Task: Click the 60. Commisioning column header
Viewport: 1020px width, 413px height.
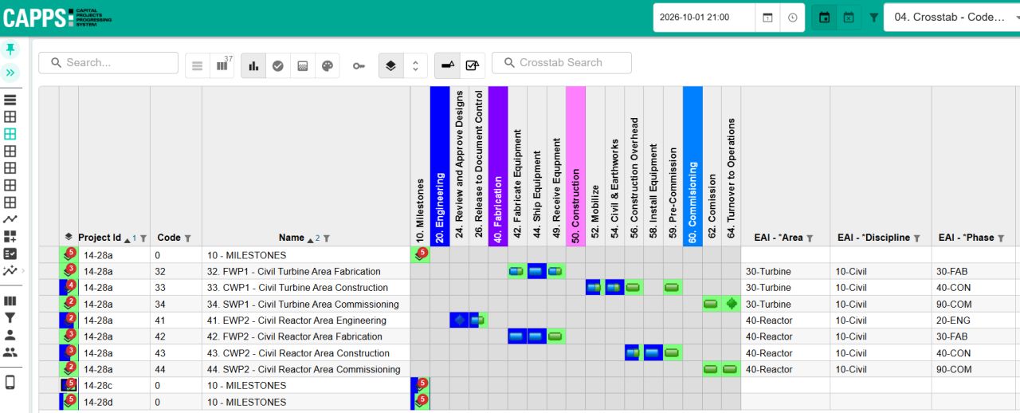Action: click(x=693, y=166)
